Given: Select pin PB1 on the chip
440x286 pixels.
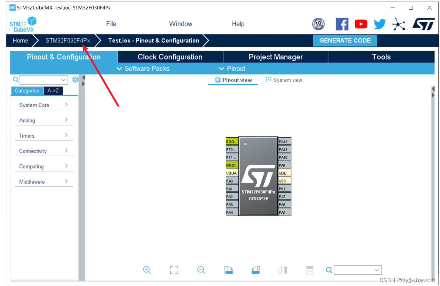Looking at the screenshot, I should (x=285, y=189).
